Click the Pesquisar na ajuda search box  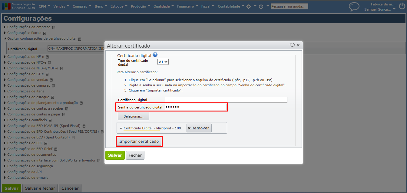point(290,6)
